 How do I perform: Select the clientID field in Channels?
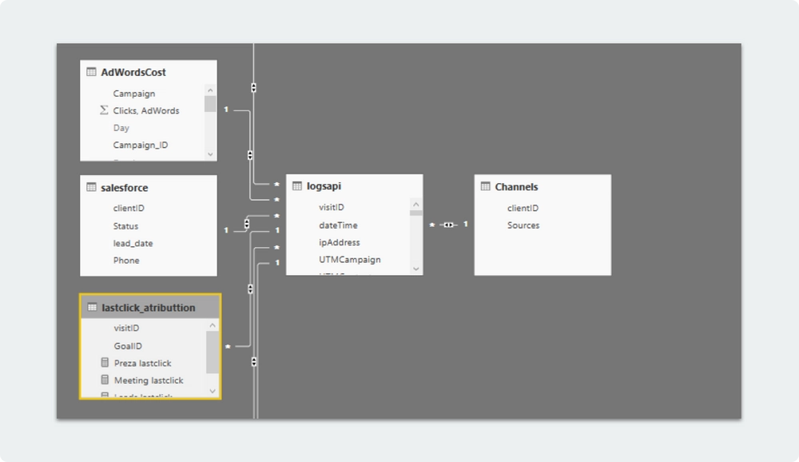(523, 208)
